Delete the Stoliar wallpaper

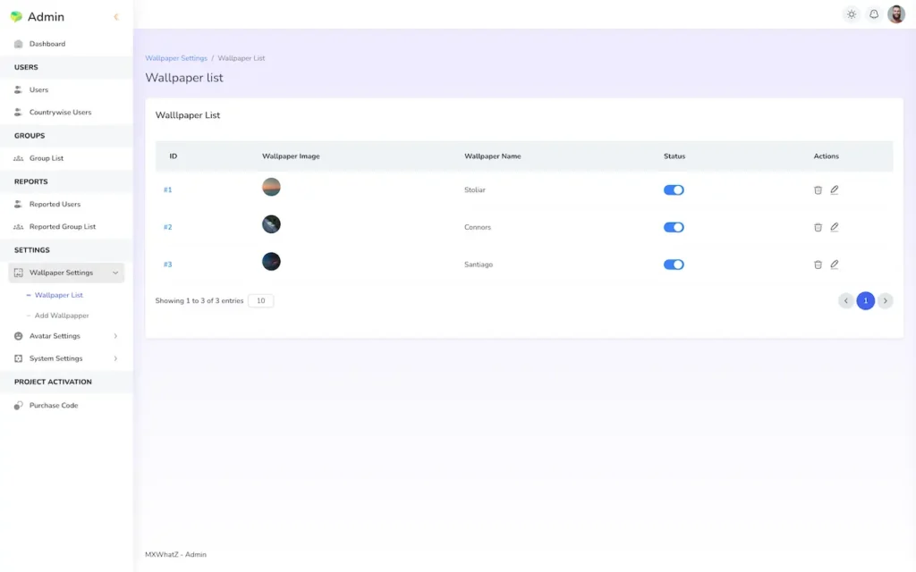pyautogui.click(x=818, y=189)
